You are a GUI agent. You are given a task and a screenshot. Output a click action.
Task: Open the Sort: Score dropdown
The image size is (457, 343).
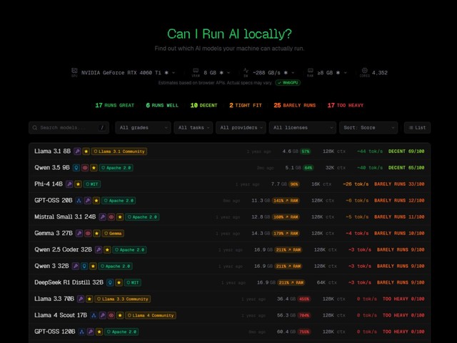click(368, 128)
